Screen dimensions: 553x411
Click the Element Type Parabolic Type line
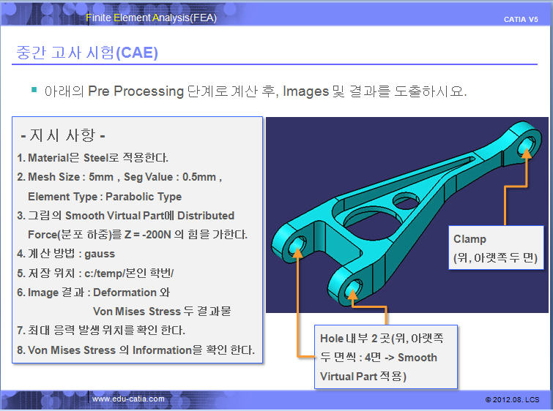point(105,196)
